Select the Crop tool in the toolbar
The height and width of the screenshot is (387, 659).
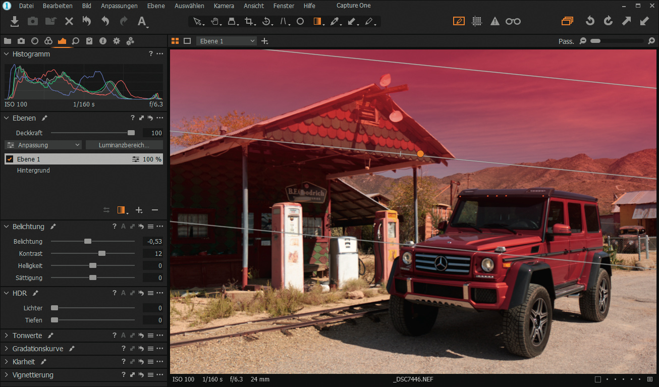(248, 21)
